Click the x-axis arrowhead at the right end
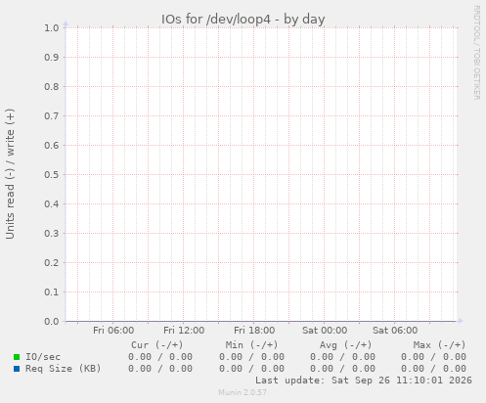Viewport: 486px width, 403px height. click(x=461, y=321)
